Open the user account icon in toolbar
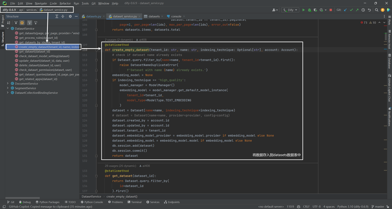Image resolution: width=392 pixels, height=209 pixels. pyautogui.click(x=275, y=10)
